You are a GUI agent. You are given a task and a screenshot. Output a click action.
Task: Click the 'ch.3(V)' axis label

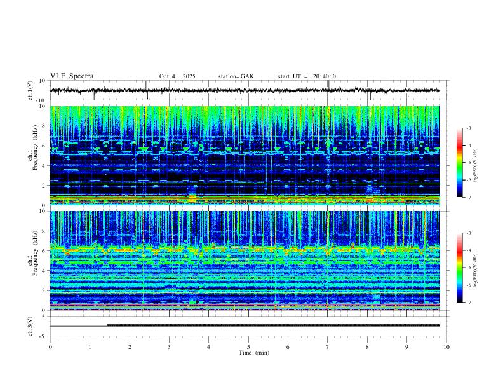[30, 326]
